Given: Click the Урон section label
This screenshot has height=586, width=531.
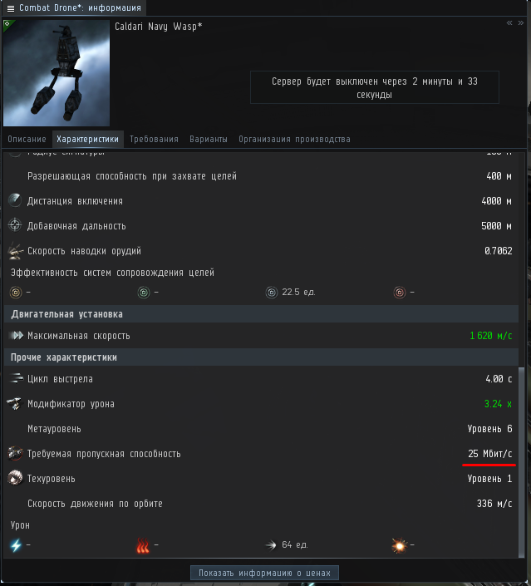Looking at the screenshot, I should pos(20,525).
